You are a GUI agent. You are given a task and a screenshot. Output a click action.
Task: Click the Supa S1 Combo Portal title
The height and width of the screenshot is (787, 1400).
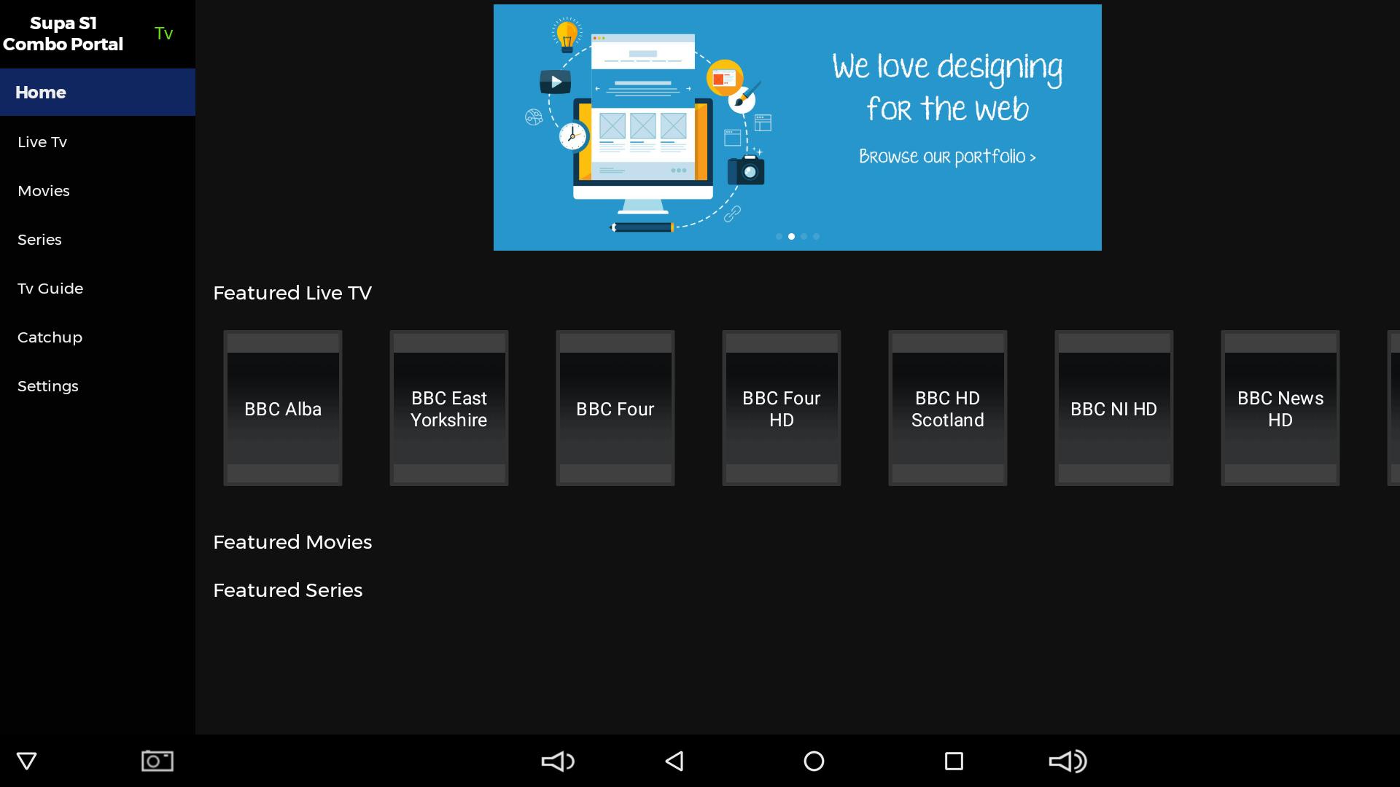coord(63,34)
